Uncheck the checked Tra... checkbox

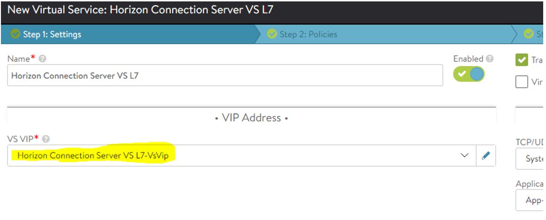[522, 60]
